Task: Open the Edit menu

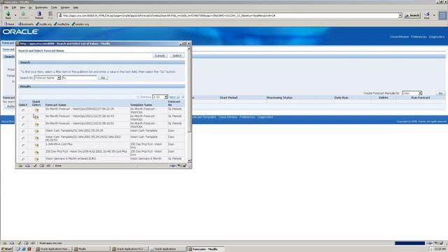Action: click(x=14, y=8)
